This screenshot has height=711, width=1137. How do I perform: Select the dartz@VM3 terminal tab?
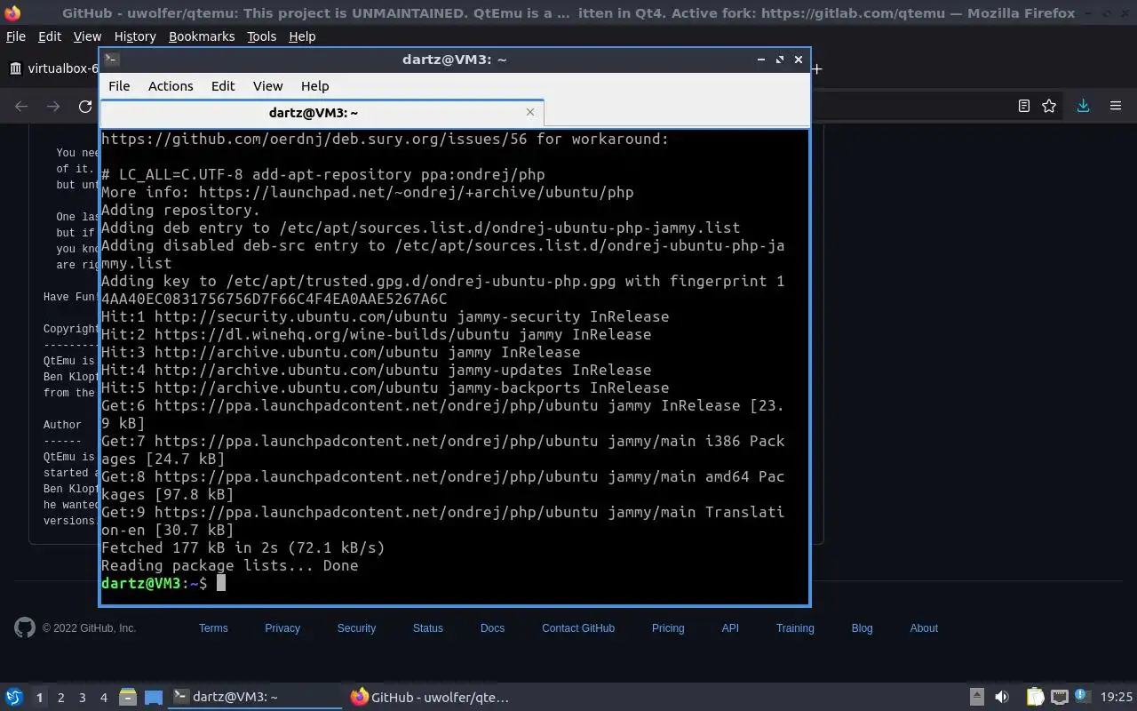pos(322,113)
